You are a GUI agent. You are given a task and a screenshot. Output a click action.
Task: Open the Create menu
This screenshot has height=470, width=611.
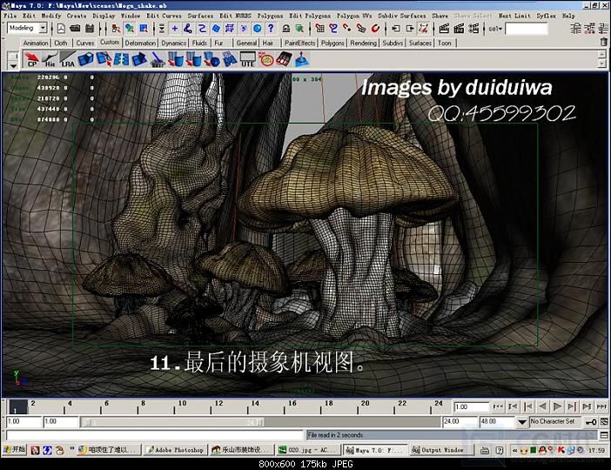coord(77,16)
